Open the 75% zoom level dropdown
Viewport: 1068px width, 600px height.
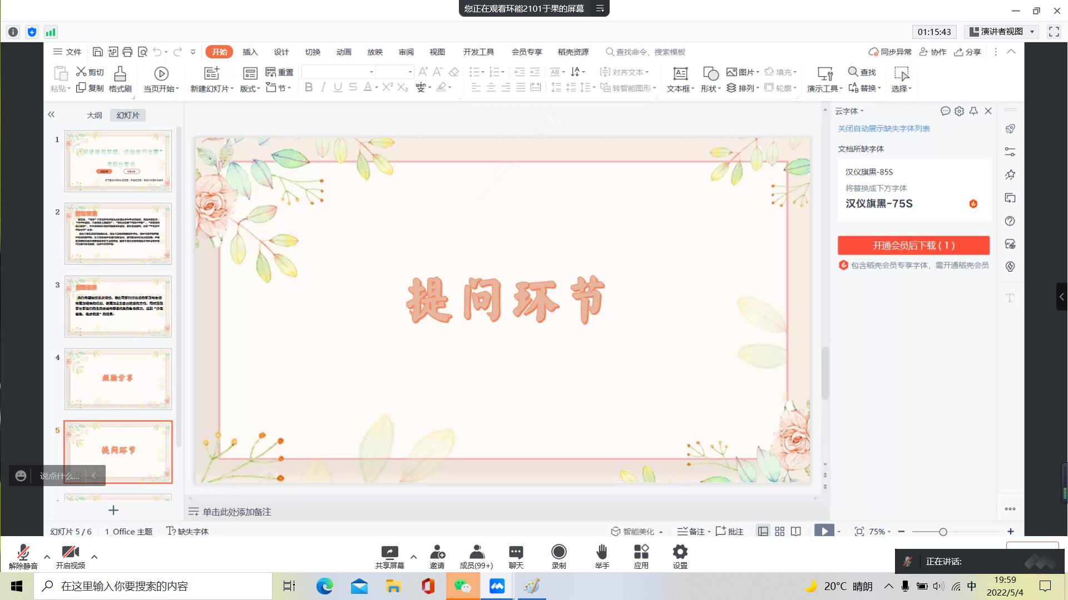pyautogui.click(x=881, y=532)
